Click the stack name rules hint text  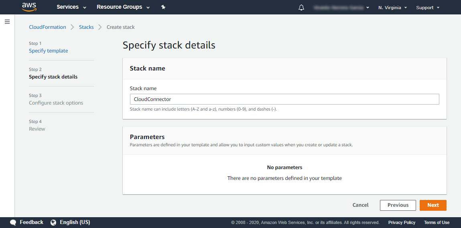(203, 109)
